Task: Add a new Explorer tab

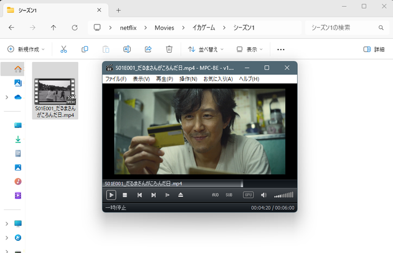Action: [x=119, y=10]
